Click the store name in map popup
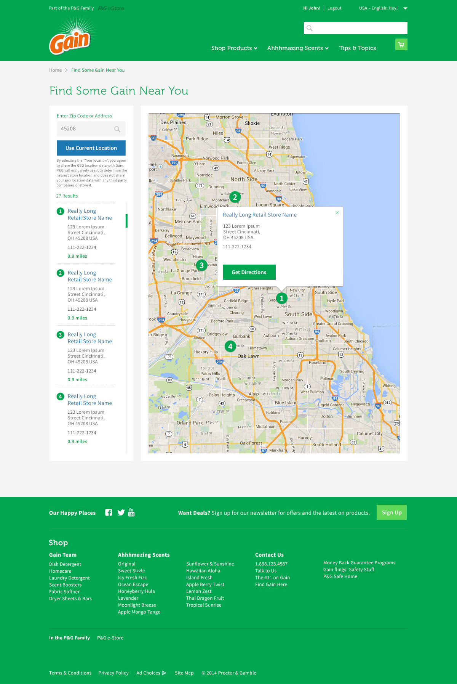This screenshot has width=457, height=684. coord(260,215)
